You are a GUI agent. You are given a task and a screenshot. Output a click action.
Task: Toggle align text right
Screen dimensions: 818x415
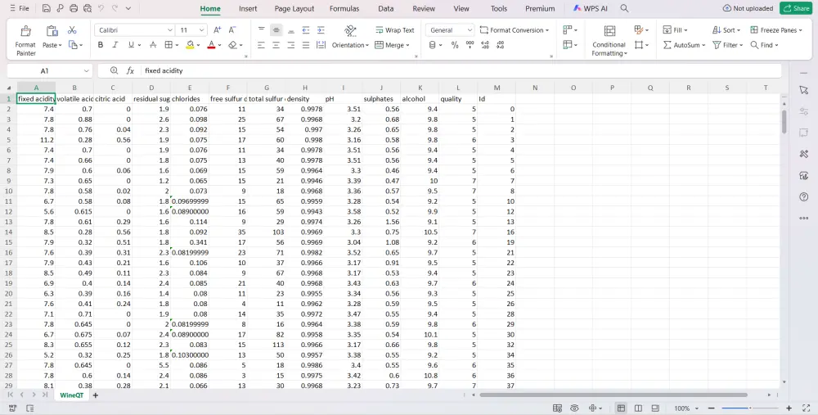pyautogui.click(x=291, y=45)
